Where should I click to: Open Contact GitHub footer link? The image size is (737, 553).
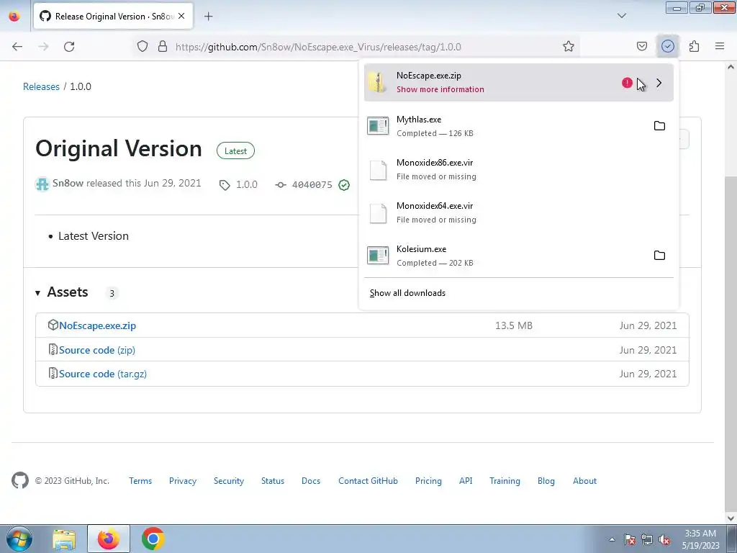point(368,480)
